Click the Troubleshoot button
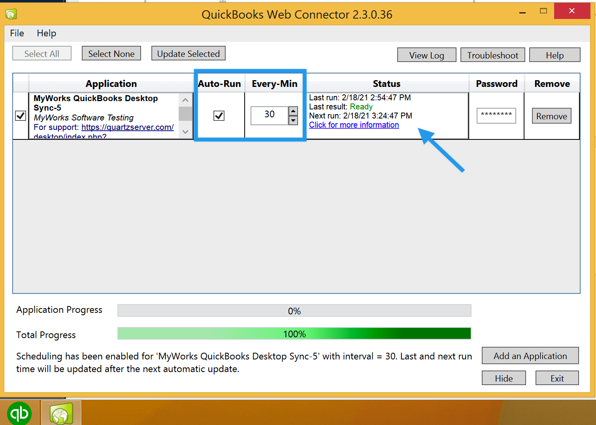This screenshot has height=425, width=596. (492, 55)
